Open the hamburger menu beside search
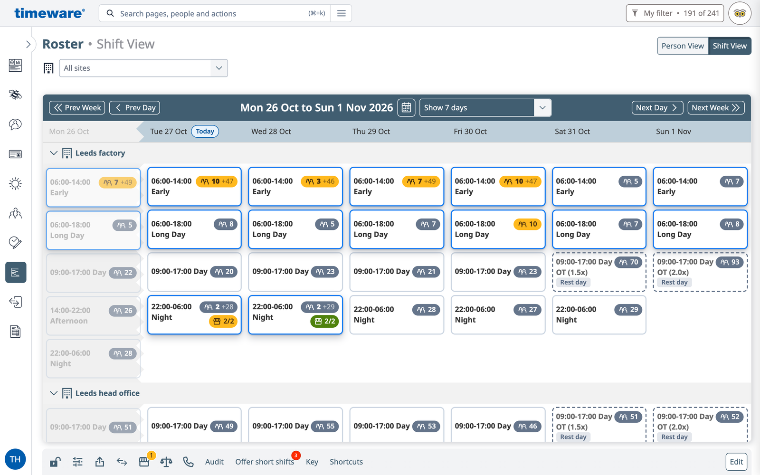Screen dimensions: 760x475 click(341, 13)
